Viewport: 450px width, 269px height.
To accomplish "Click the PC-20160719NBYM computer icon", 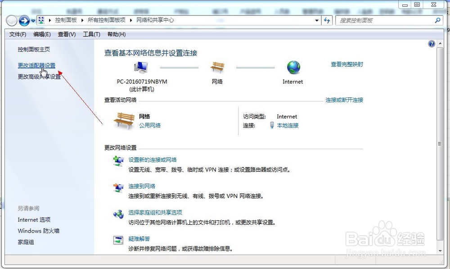I will coord(140,66).
